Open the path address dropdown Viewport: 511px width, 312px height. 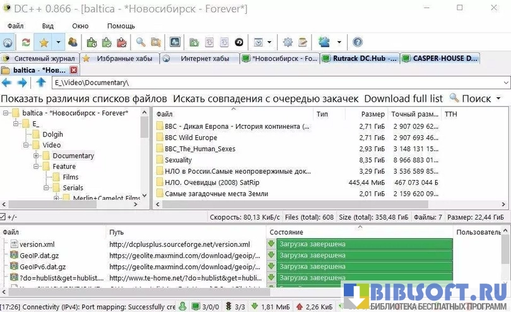pos(506,83)
